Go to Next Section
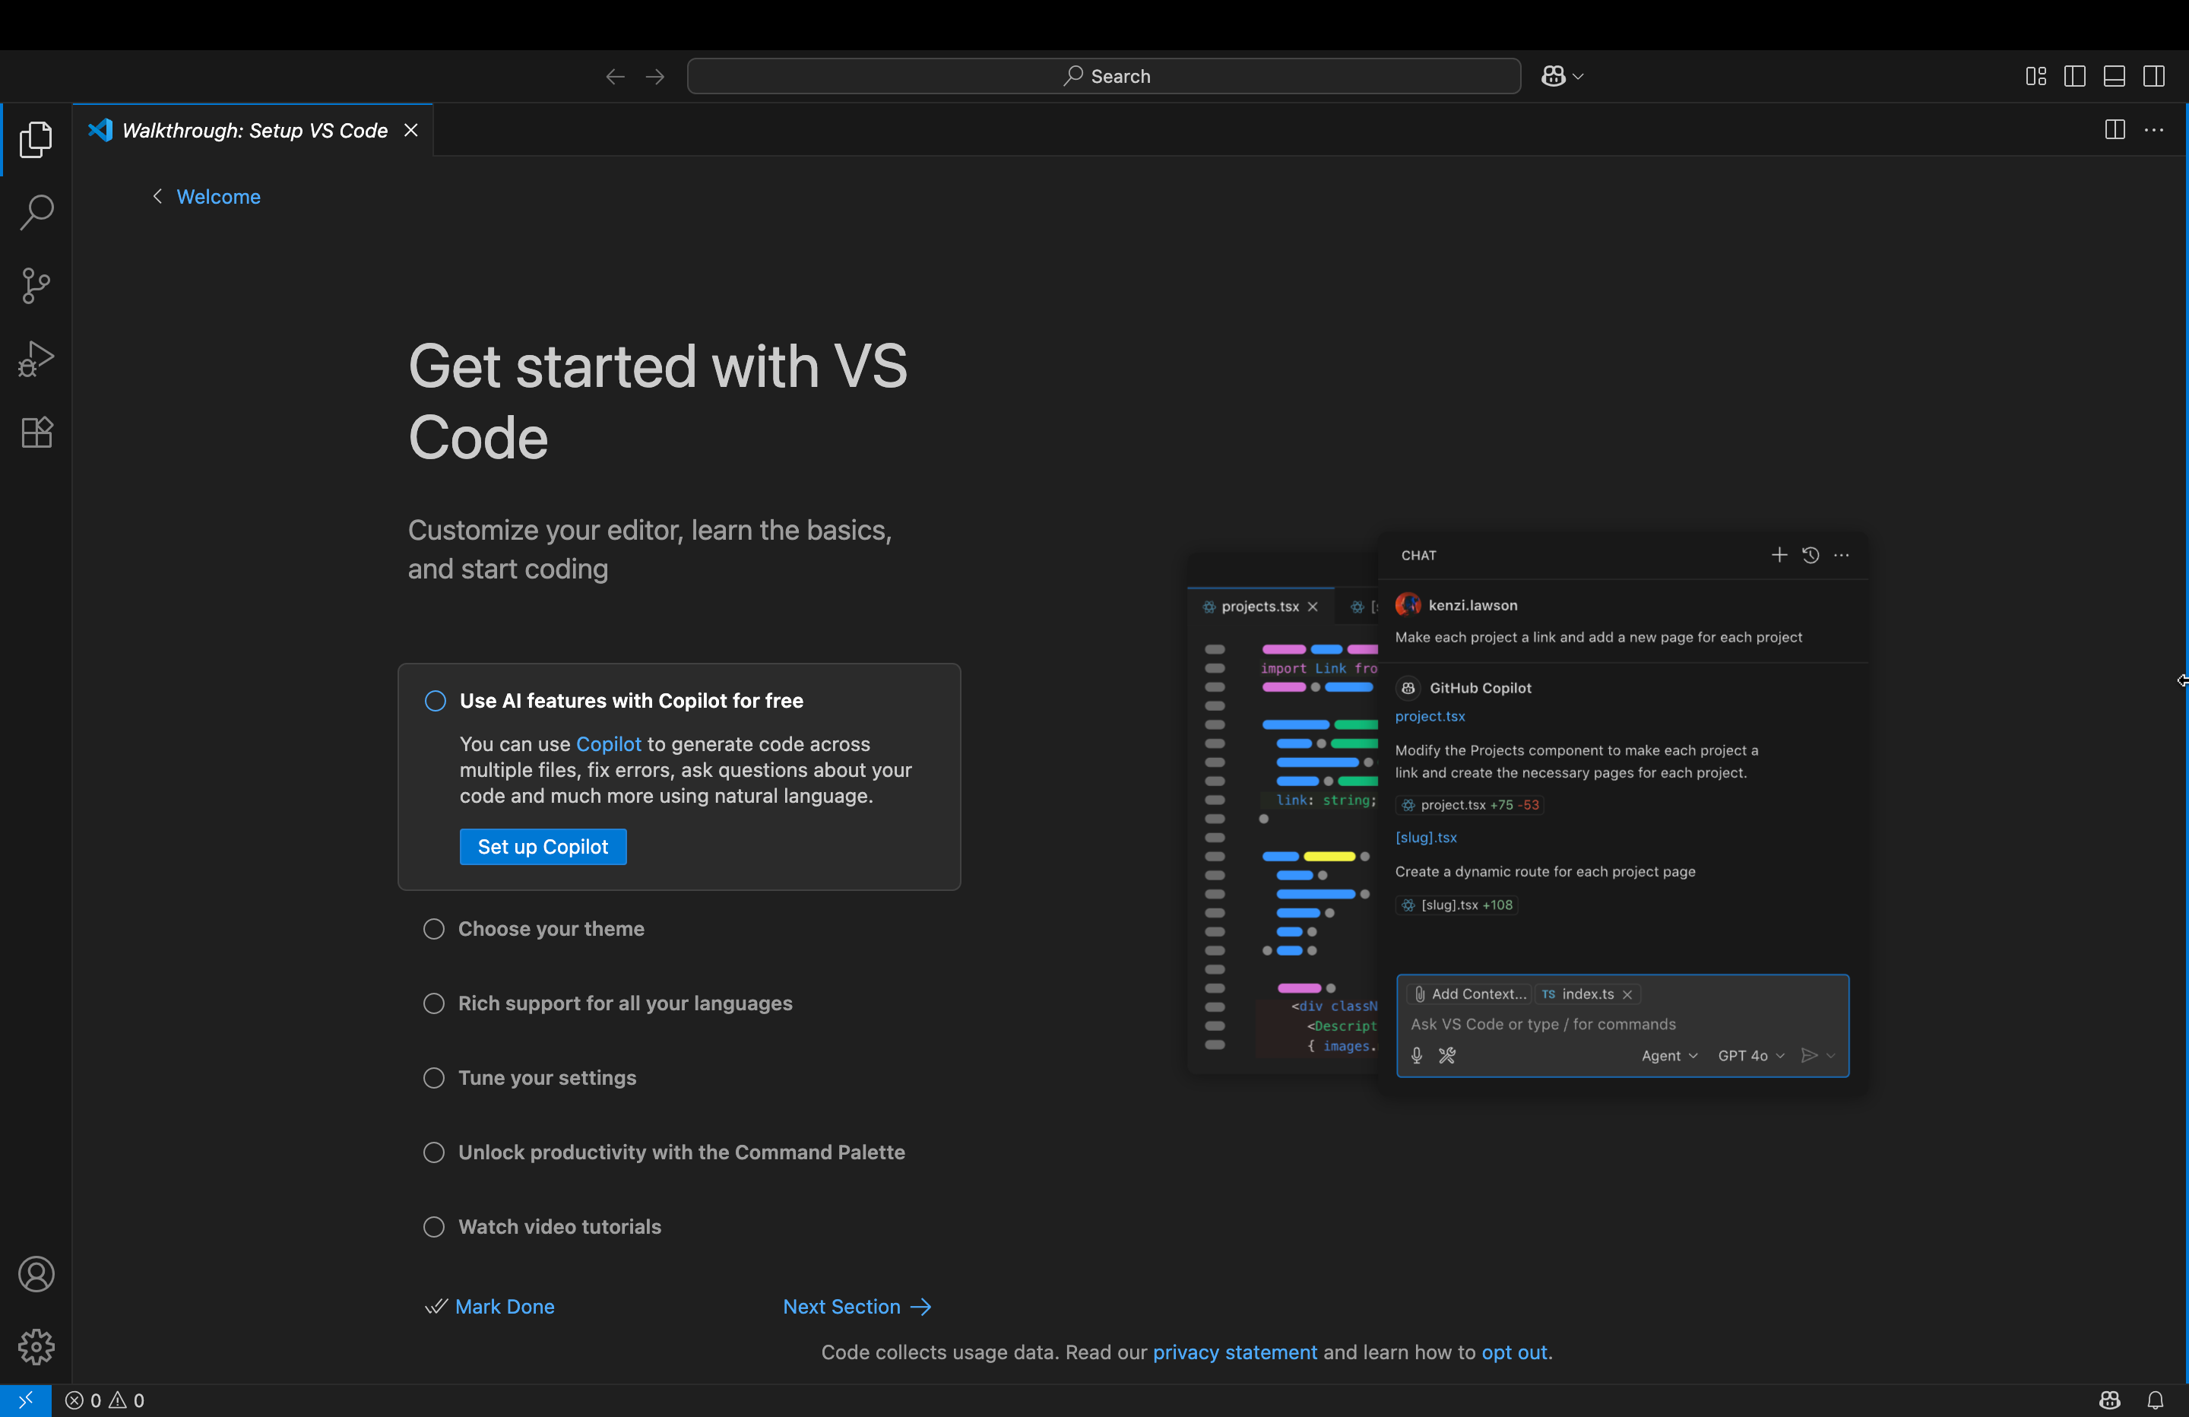The width and height of the screenshot is (2189, 1417). 857,1308
